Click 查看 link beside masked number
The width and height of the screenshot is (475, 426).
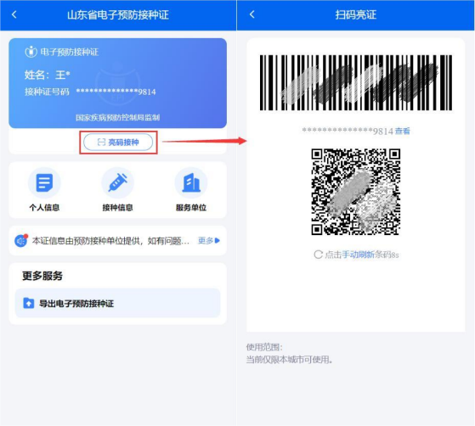click(403, 131)
